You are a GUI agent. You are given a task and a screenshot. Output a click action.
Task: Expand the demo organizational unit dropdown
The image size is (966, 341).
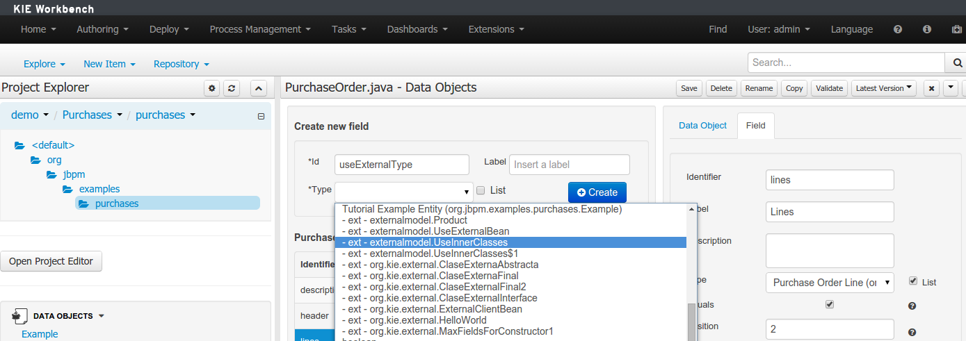[x=31, y=115]
